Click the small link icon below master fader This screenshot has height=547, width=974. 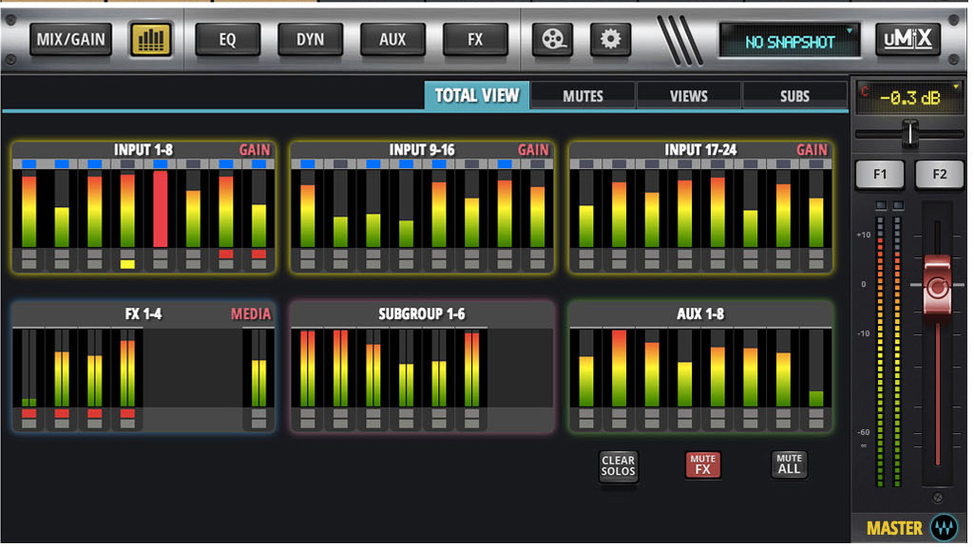pos(937,498)
